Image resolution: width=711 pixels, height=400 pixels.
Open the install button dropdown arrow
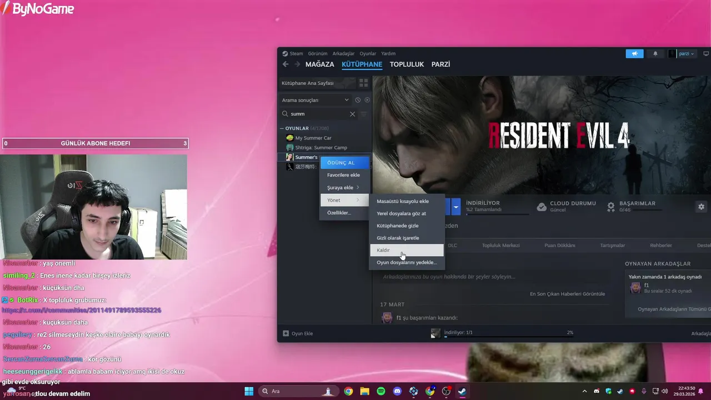(x=456, y=207)
